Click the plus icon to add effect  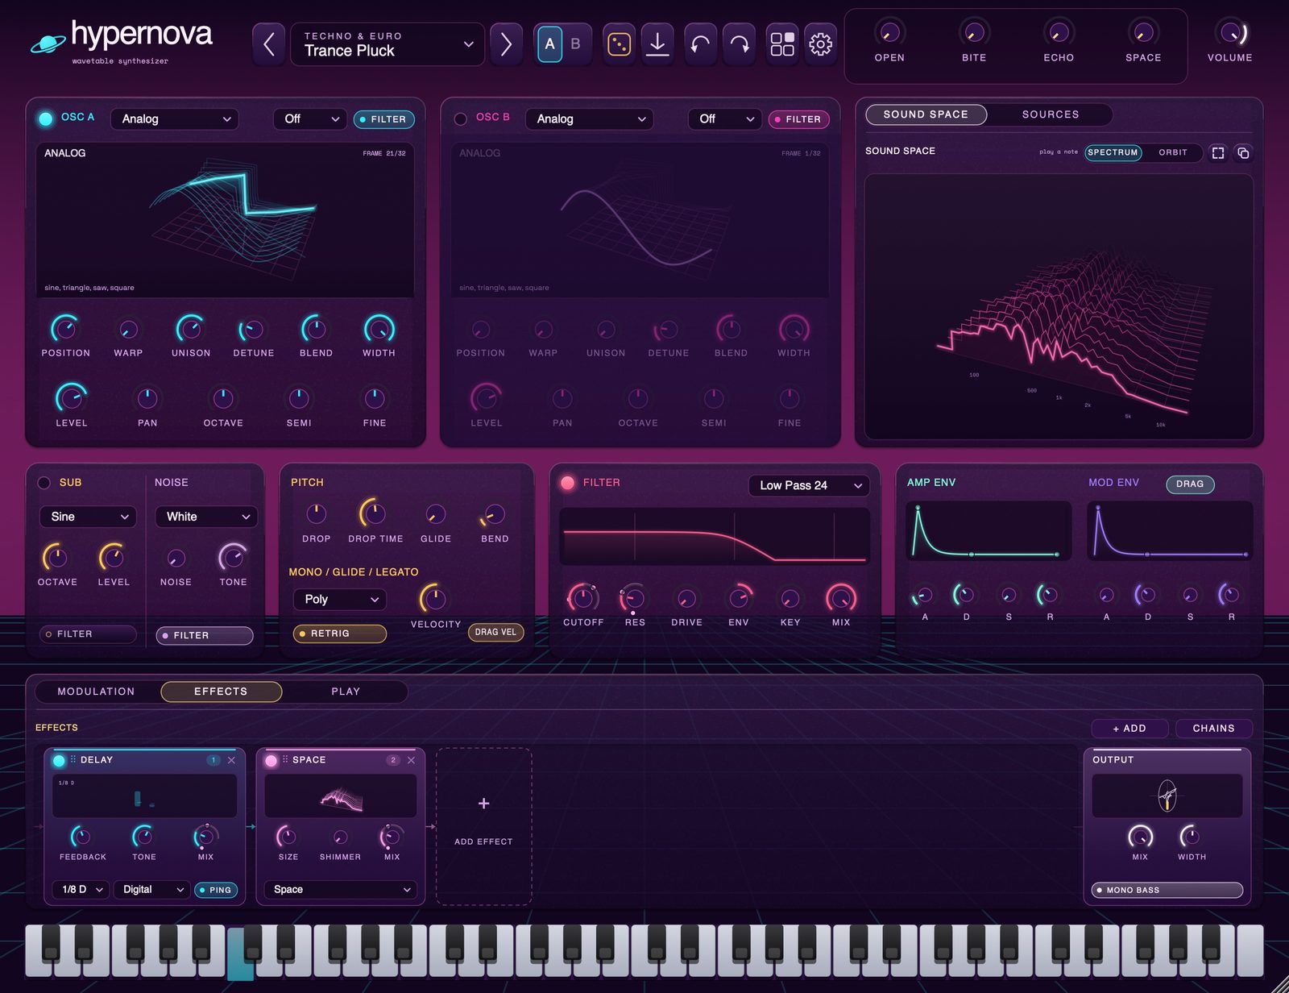(483, 804)
